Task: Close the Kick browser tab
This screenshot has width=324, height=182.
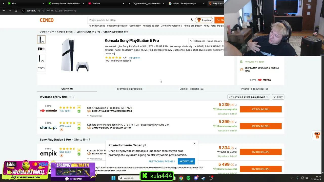Action: (43, 4)
